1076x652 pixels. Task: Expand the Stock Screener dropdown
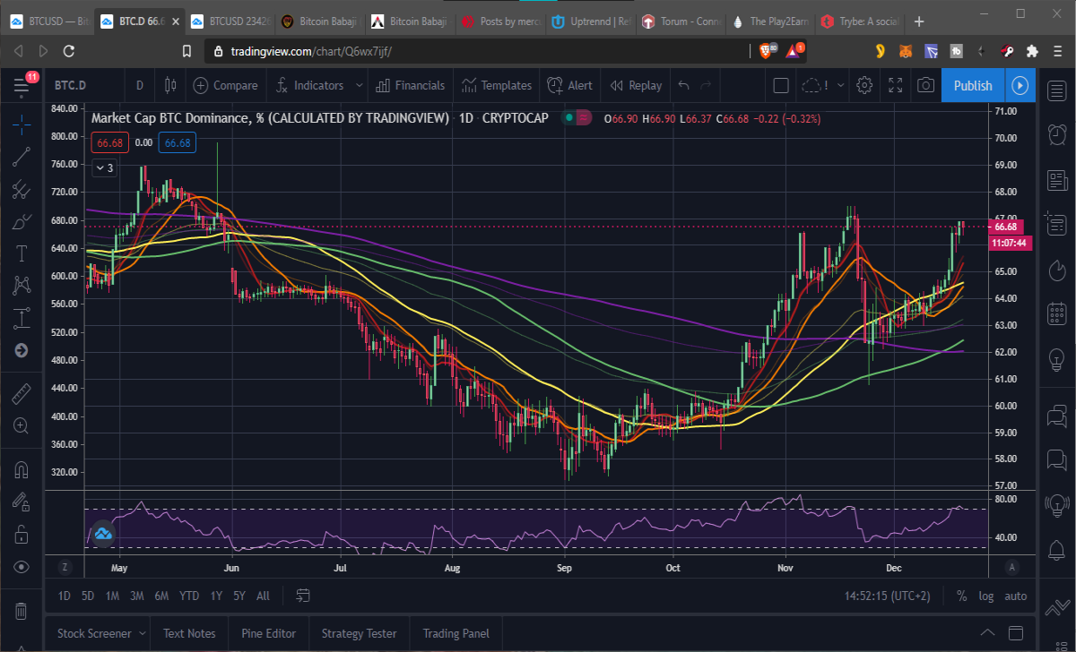click(141, 633)
